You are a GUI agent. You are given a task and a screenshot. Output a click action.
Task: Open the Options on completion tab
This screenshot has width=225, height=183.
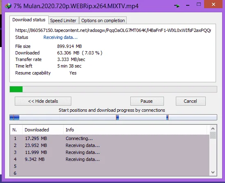[x=103, y=20]
